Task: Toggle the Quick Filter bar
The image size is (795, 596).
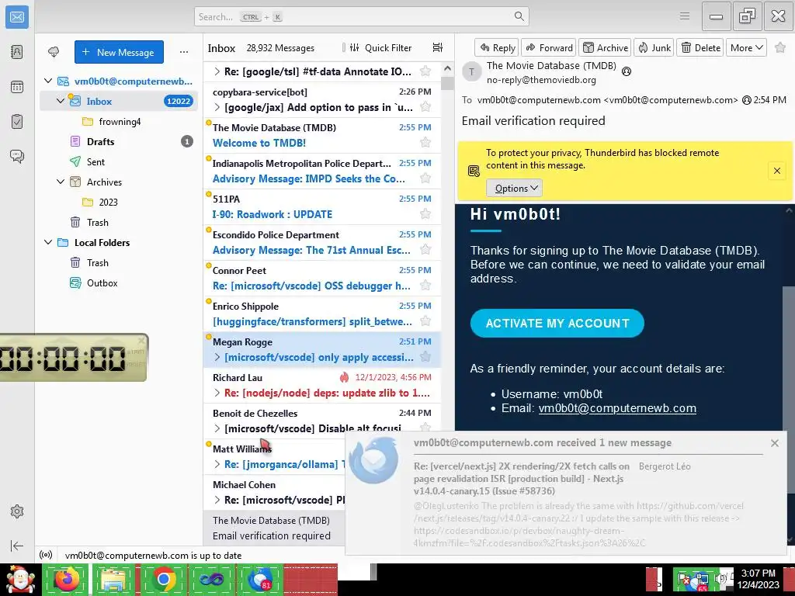Action: [x=380, y=47]
